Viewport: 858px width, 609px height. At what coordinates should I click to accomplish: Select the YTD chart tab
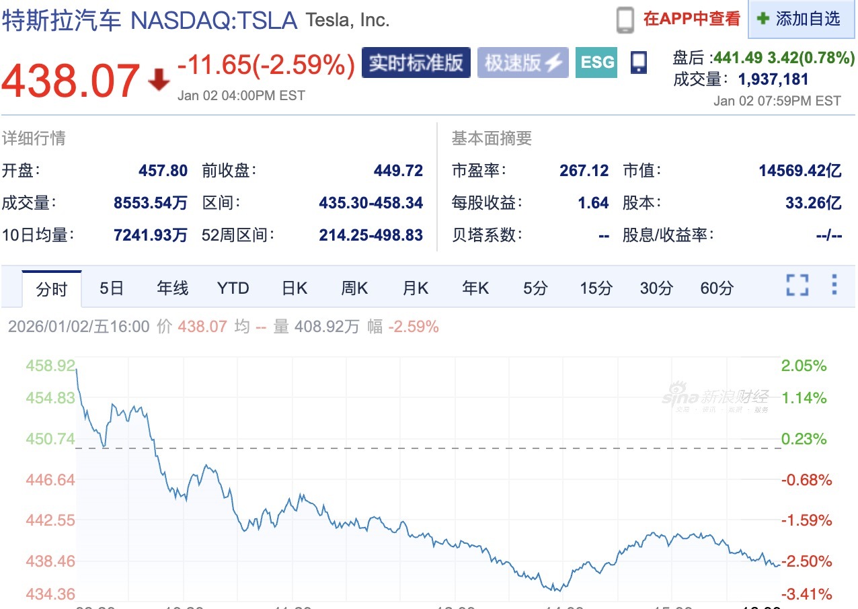point(233,288)
